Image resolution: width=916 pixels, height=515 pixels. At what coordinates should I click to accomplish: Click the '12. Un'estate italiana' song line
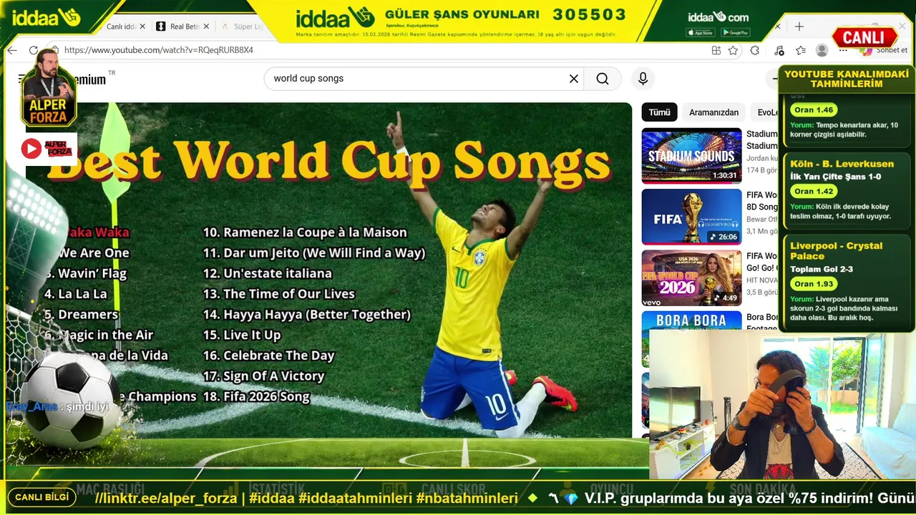[268, 273]
